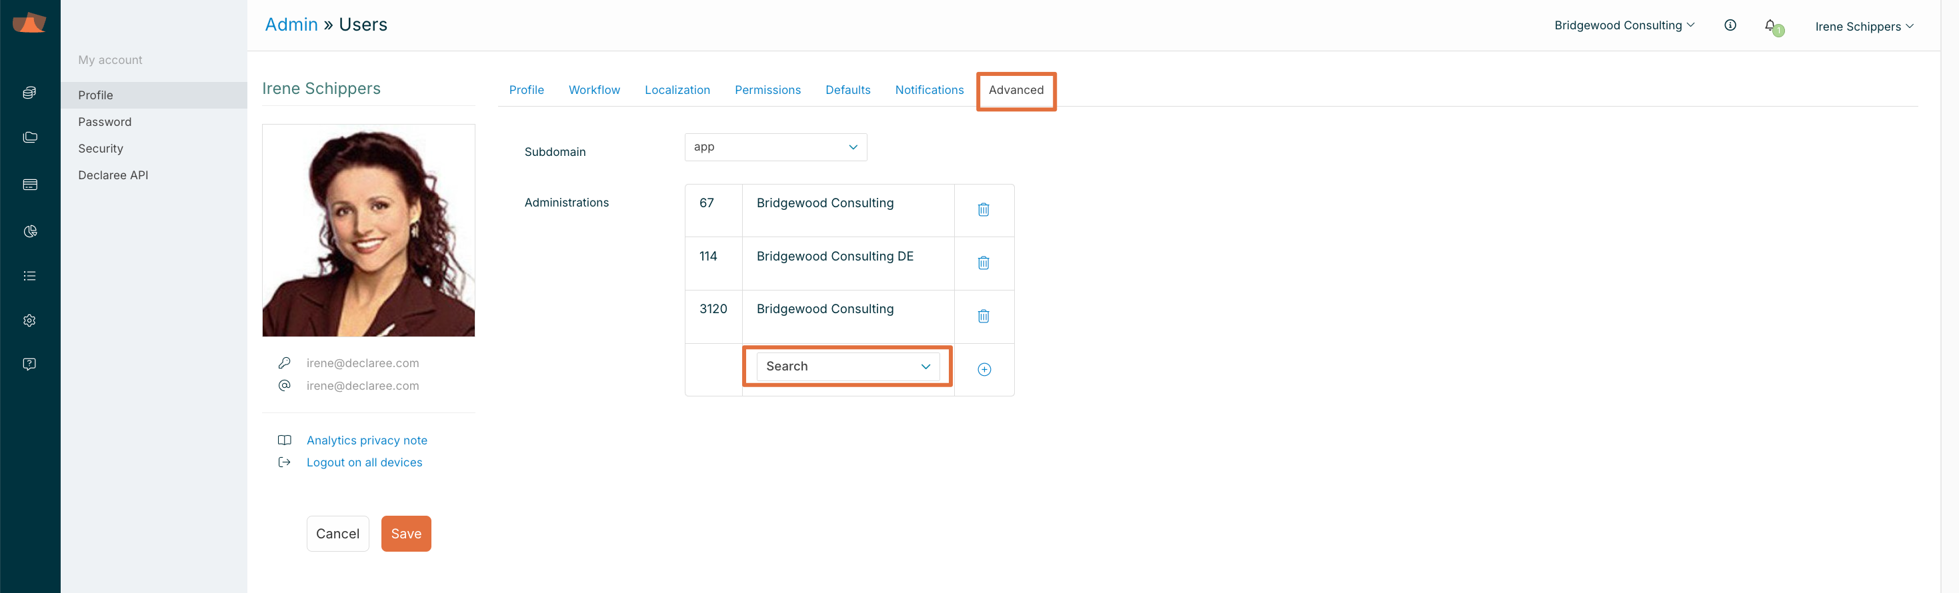This screenshot has height=593, width=1959.
Task: Switch to the Permissions tab
Action: 767,90
